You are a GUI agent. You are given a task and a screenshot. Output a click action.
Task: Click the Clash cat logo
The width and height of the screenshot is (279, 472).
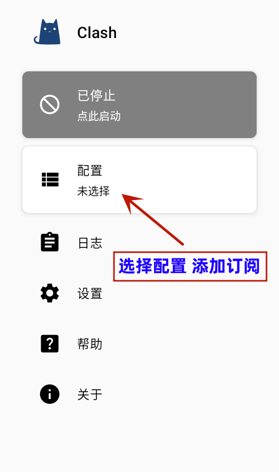[47, 32]
